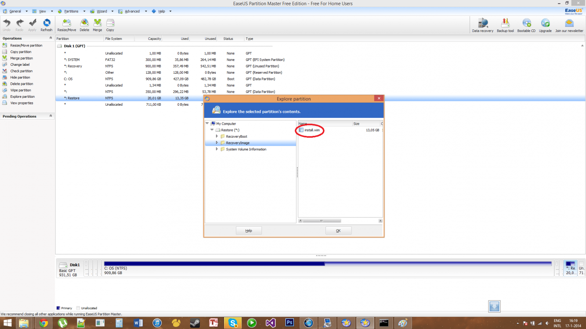Open dropdown arrow next to Help menu

click(x=170, y=11)
